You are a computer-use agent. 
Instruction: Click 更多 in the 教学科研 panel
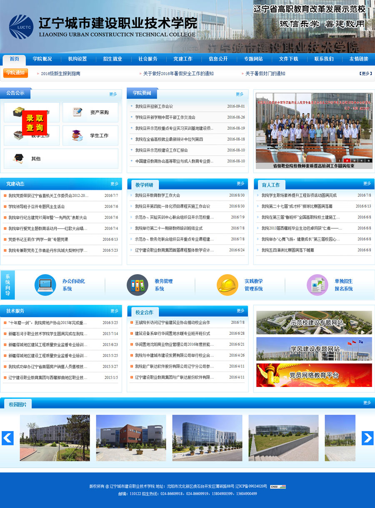pyautogui.click(x=241, y=184)
